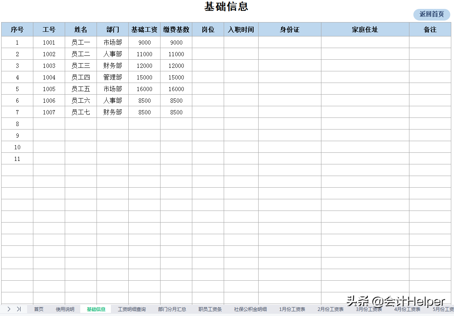The height and width of the screenshot is (316, 454).
Task: Select the 入职时间 header cell
Action: 241,29
